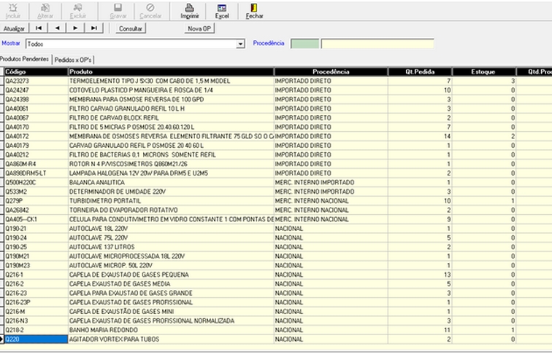
Task: Click the Cancelar toolbar icon
Action: [x=150, y=11]
